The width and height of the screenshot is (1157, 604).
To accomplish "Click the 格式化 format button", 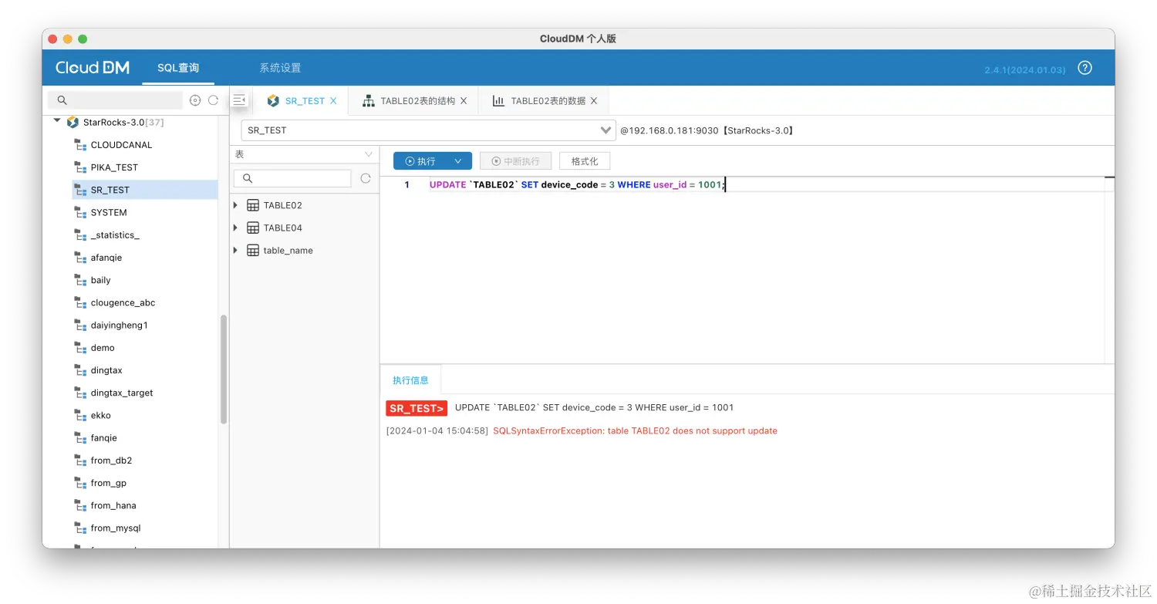I will click(585, 161).
